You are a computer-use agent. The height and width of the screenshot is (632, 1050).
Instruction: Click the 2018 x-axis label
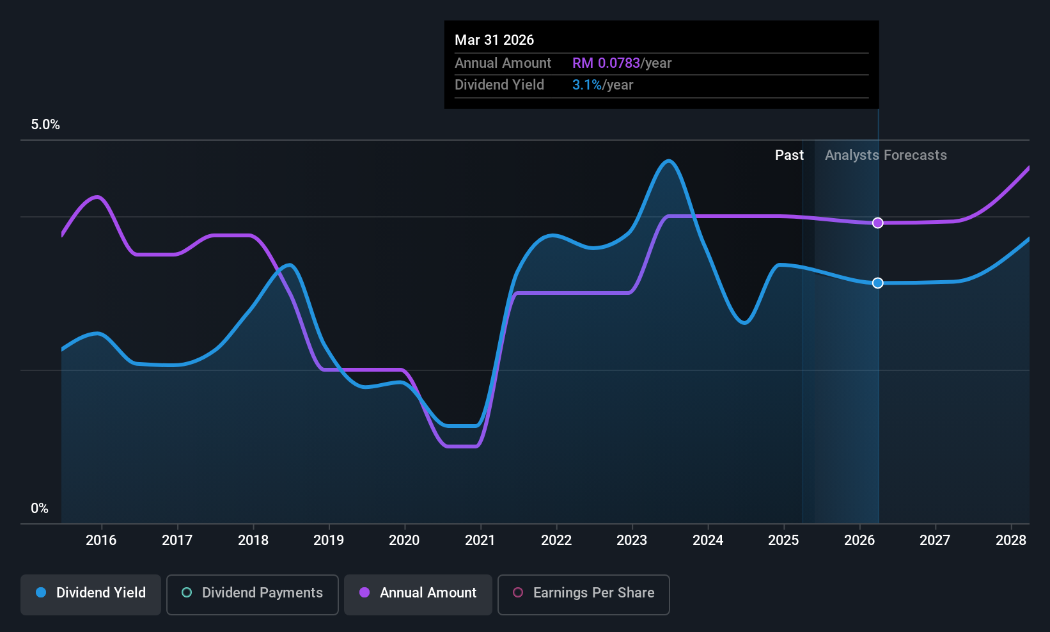253,541
